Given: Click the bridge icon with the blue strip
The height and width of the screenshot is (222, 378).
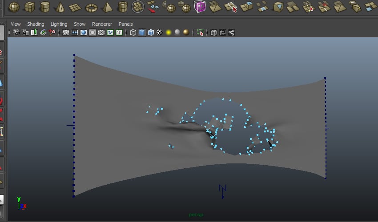Looking at the screenshot, I should click(x=262, y=7).
